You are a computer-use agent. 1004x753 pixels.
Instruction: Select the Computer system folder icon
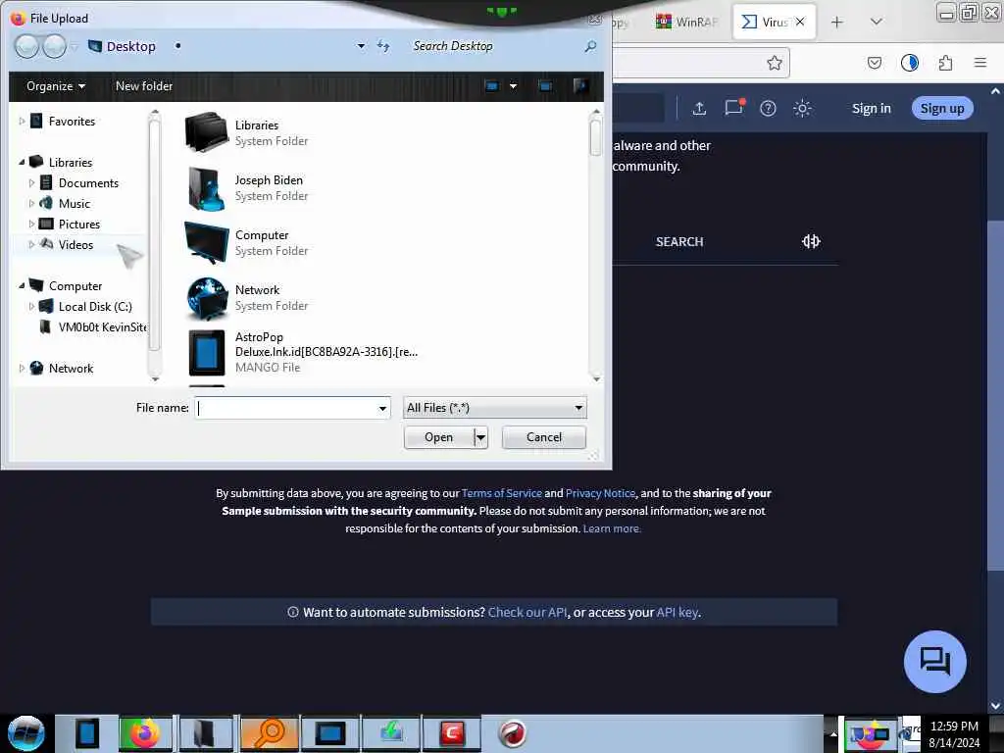[206, 243]
